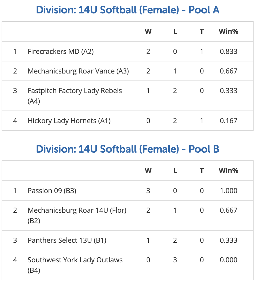Click the Win% column header in Pool B
The height and width of the screenshot is (287, 260).
[x=229, y=171]
